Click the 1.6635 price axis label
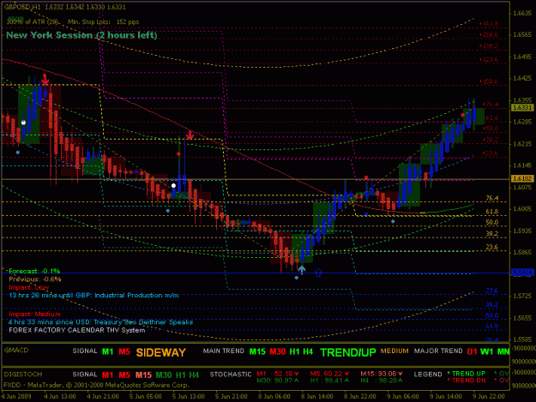The height and width of the screenshot is (402, 536). 522,14
